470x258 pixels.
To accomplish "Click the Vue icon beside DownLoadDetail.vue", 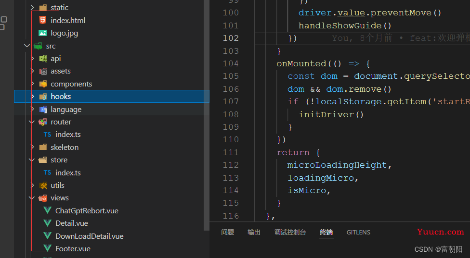I will [47, 235].
